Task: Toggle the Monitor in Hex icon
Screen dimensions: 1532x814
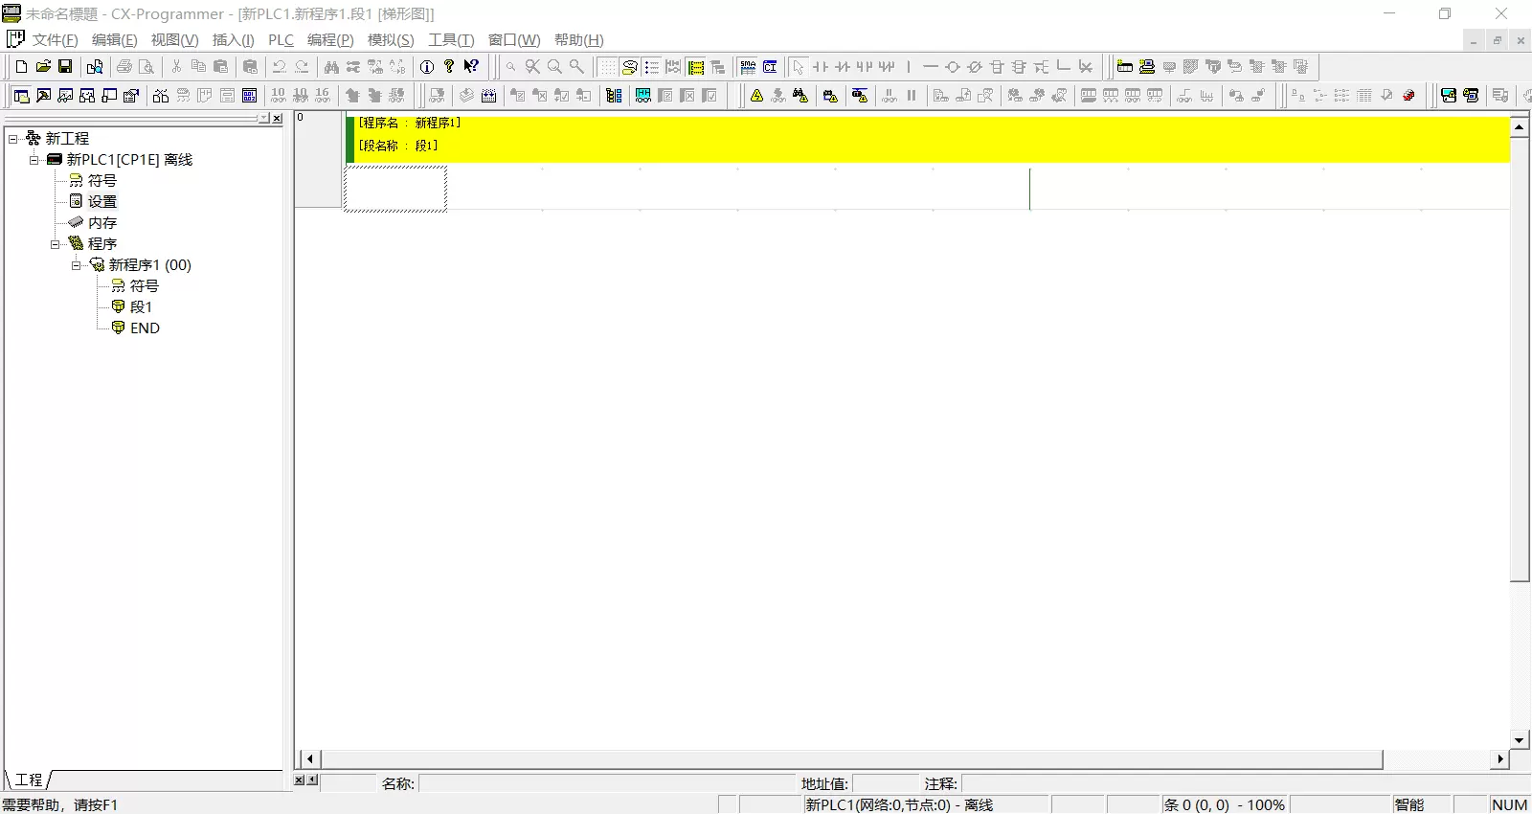Action: pos(323,95)
